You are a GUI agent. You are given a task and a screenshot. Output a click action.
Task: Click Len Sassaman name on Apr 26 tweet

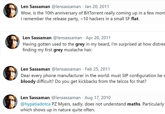coord(37,38)
